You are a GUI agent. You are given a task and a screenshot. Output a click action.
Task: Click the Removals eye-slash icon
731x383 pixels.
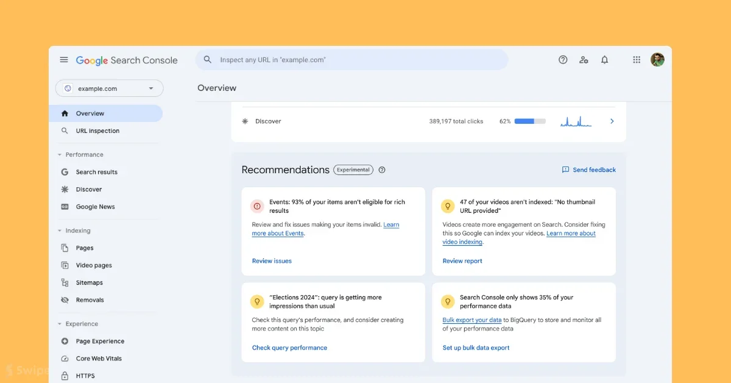click(65, 300)
